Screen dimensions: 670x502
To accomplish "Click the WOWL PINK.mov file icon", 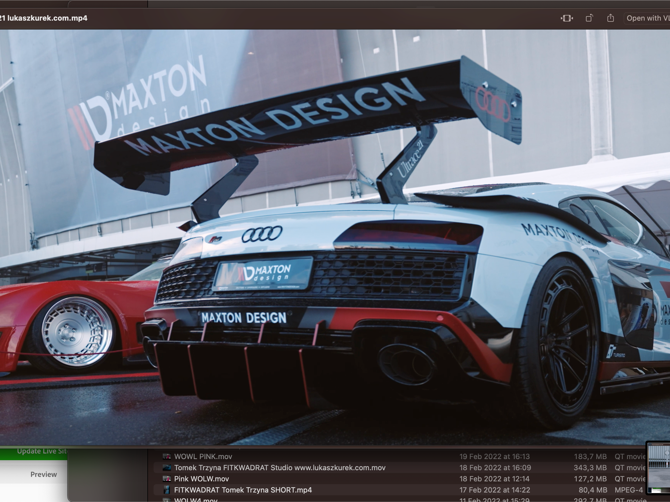I will coord(167,456).
